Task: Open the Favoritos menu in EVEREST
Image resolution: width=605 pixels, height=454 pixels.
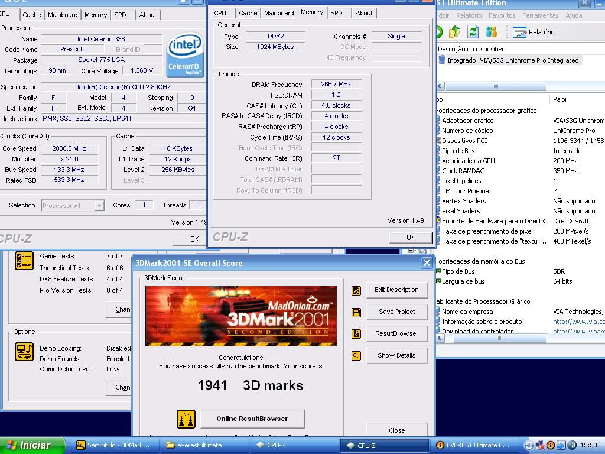Action: pyautogui.click(x=502, y=15)
